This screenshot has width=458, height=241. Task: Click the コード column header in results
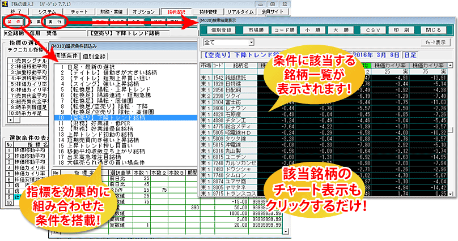218,66
